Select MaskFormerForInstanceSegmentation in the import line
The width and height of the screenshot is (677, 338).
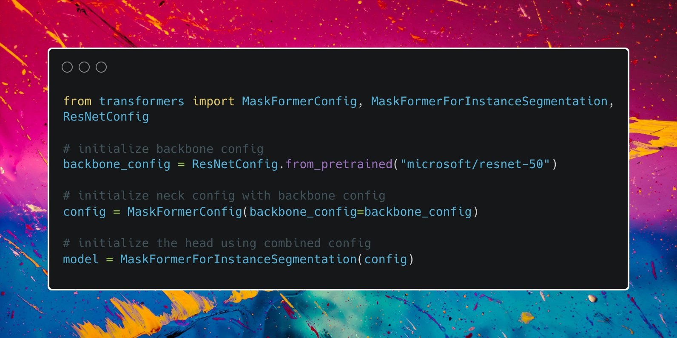coord(489,101)
